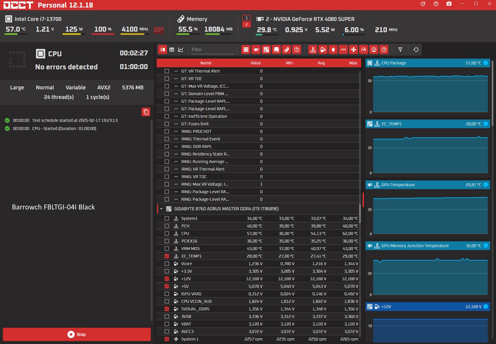The height and width of the screenshot is (344, 496).
Task: Click the NVIDIA GeForce RTX 4080 SUPER label
Action: 310,19
